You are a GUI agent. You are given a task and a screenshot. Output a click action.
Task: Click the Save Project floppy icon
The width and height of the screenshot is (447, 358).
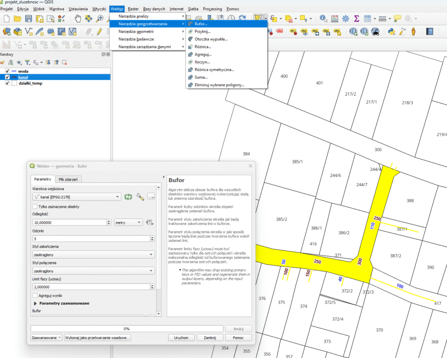point(29,18)
